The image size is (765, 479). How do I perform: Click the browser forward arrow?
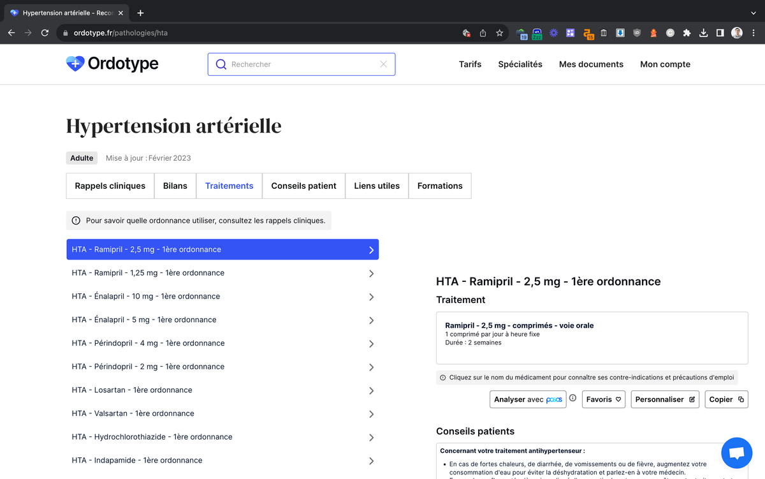(x=28, y=33)
